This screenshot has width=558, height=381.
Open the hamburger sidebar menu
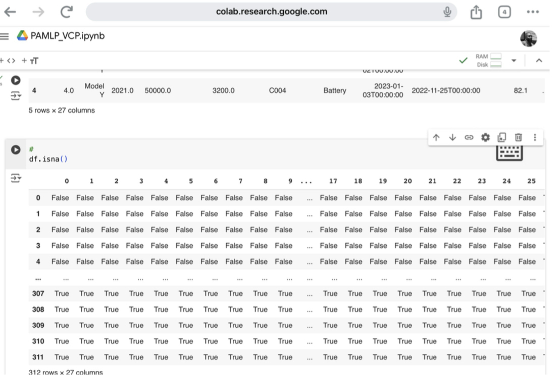point(5,36)
